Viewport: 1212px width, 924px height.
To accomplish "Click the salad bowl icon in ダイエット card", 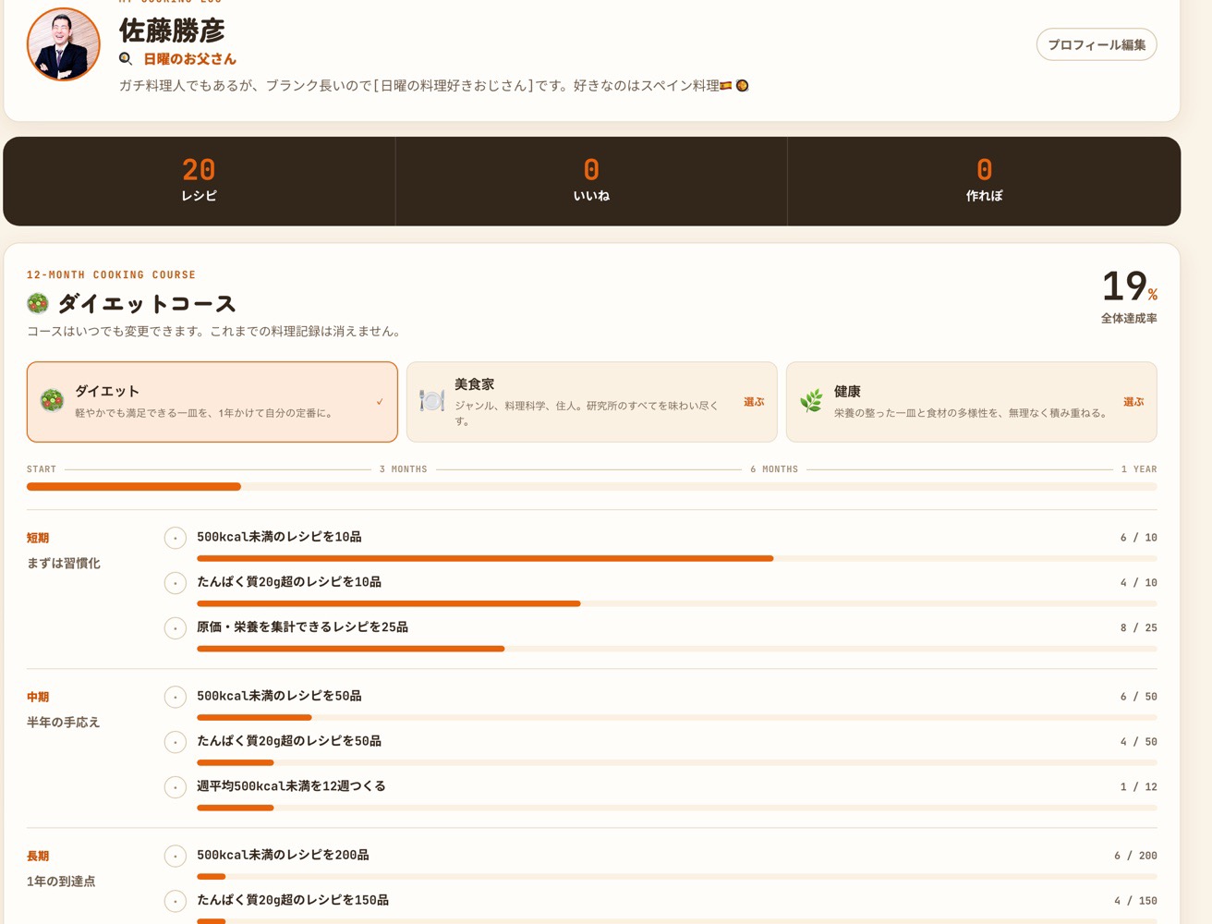I will [52, 400].
